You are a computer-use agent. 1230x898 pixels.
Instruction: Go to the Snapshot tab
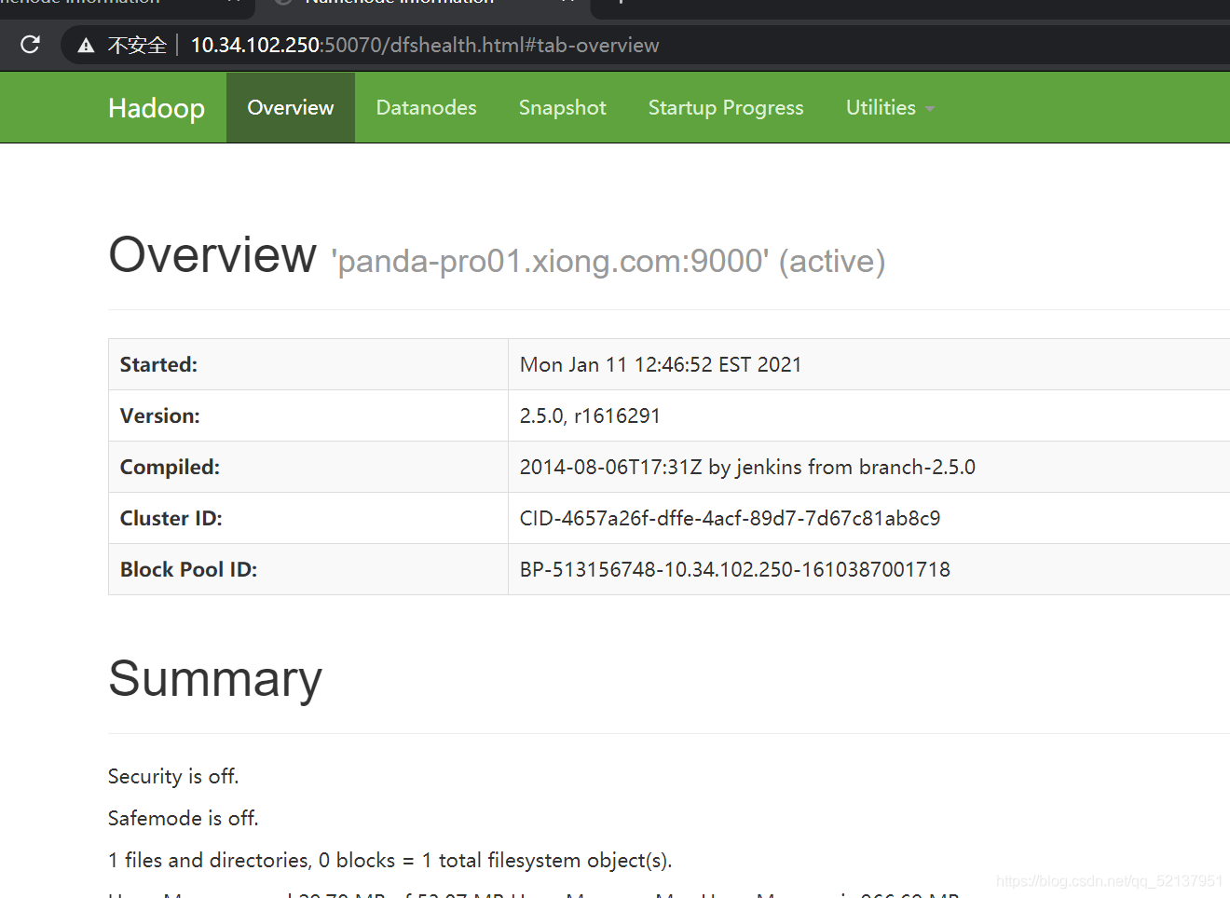point(563,108)
